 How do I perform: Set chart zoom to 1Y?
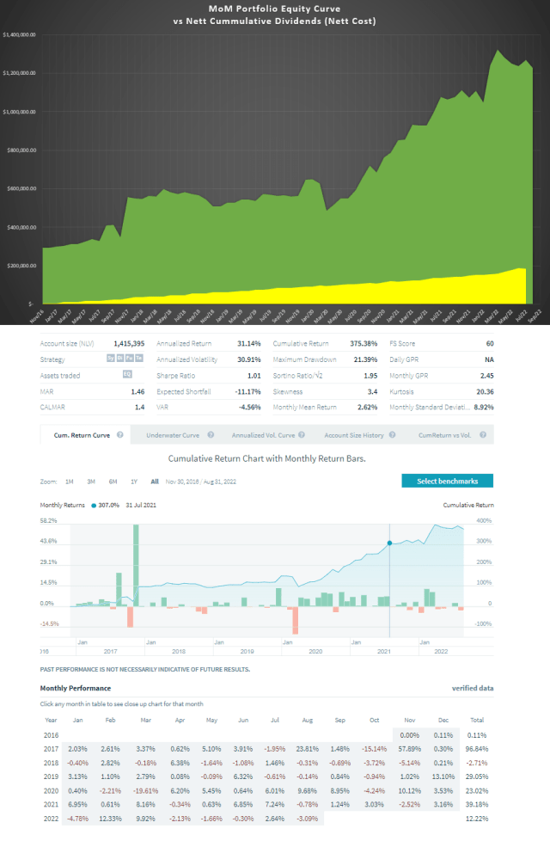[134, 482]
